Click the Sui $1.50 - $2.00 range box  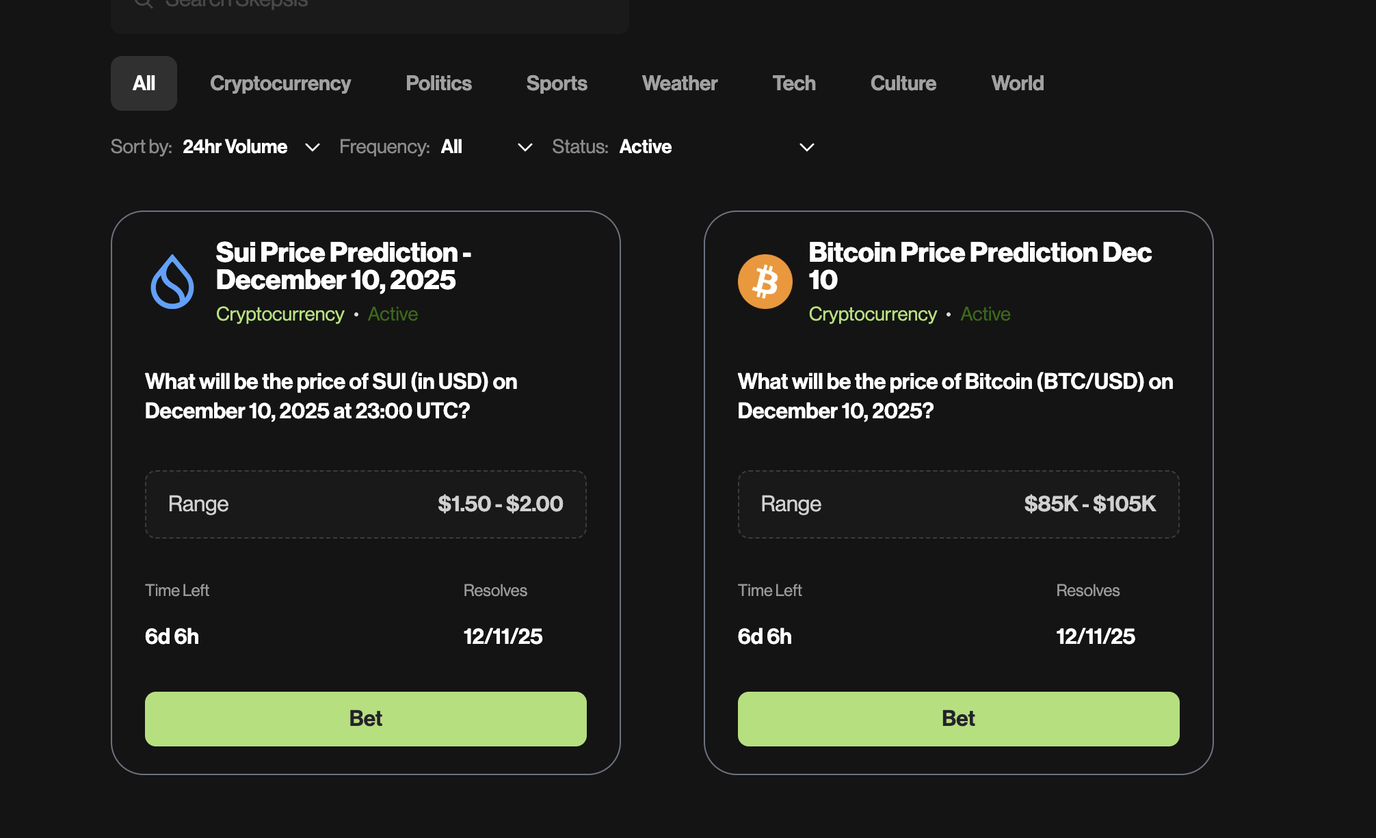click(x=366, y=504)
